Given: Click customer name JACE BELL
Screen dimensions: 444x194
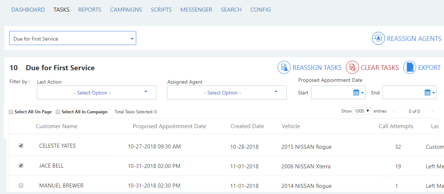Looking at the screenshot, I should [51, 166].
